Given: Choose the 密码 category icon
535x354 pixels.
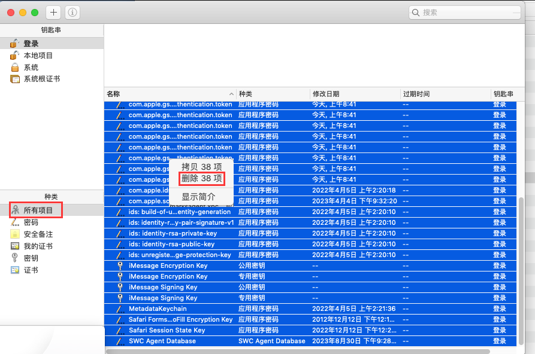Looking at the screenshot, I should (15, 222).
